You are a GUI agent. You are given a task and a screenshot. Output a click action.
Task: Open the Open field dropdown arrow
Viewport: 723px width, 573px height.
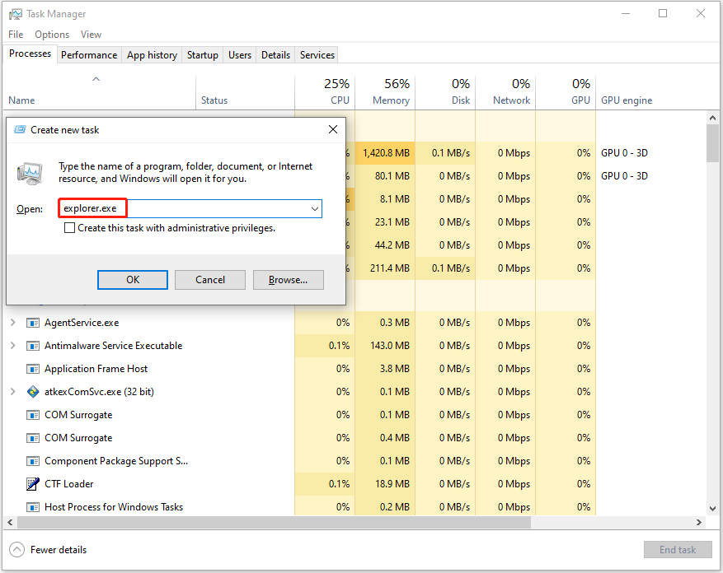314,208
